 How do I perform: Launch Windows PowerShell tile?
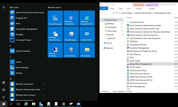[x=71, y=18]
